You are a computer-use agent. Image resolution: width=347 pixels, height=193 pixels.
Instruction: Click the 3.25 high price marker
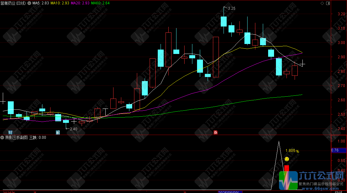[x=231, y=8]
